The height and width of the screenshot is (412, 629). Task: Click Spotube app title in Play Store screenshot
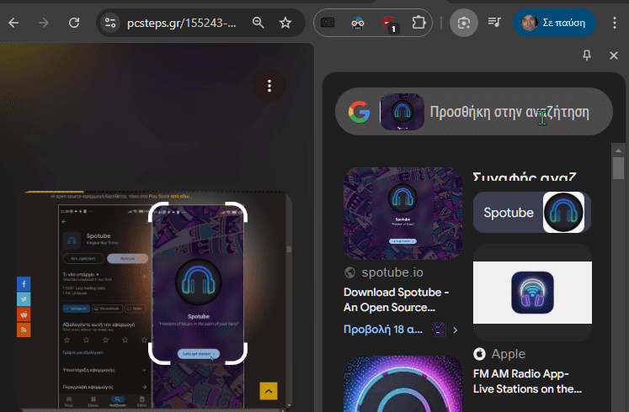pos(99,235)
